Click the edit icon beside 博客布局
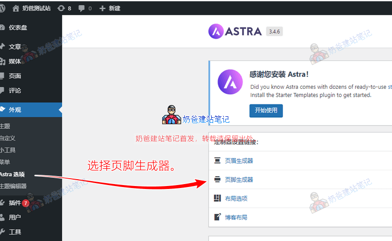The height and width of the screenshot is (241, 392). (218, 216)
